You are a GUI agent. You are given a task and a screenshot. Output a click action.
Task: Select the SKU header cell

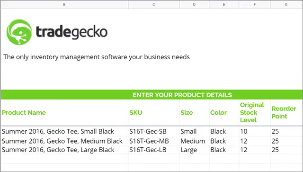point(153,113)
